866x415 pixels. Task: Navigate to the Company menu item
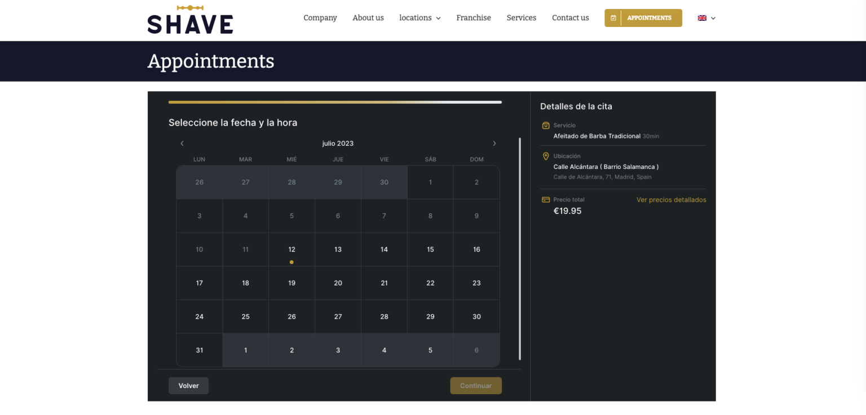click(x=320, y=17)
